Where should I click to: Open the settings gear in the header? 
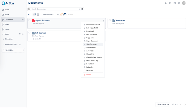[x=179, y=3]
